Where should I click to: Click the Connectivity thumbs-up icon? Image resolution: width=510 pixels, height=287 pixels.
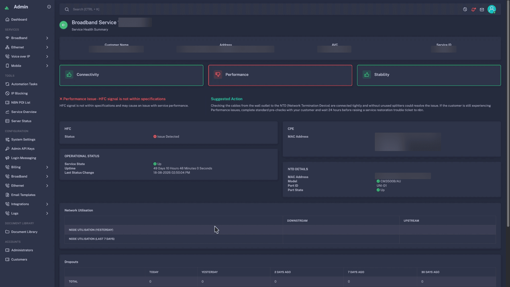69,75
